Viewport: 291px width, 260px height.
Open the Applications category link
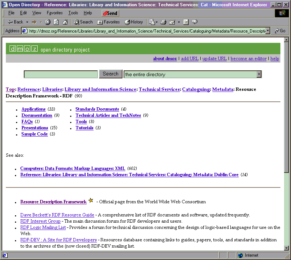(x=33, y=109)
